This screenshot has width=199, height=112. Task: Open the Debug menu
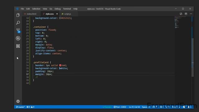(58, 9)
